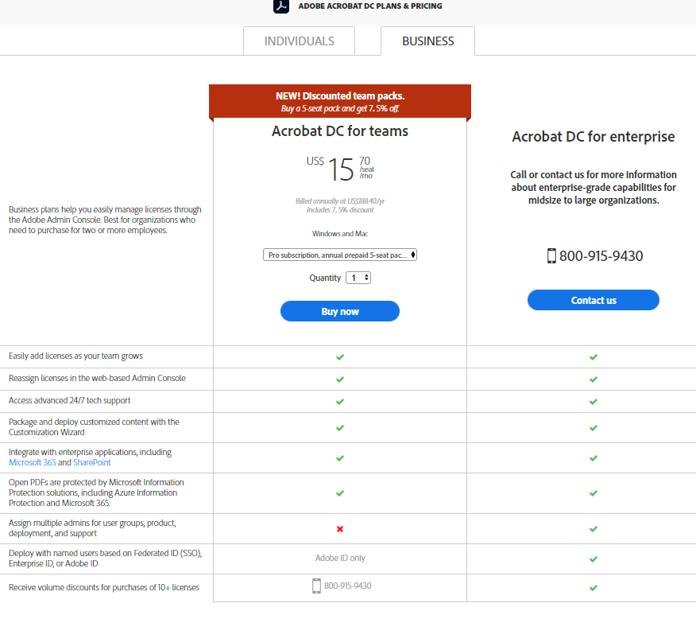Viewport: 696px width, 619px height.
Task: Open the Quantity selector
Action: point(358,278)
